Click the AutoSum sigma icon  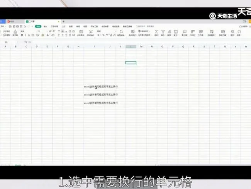click(156, 33)
